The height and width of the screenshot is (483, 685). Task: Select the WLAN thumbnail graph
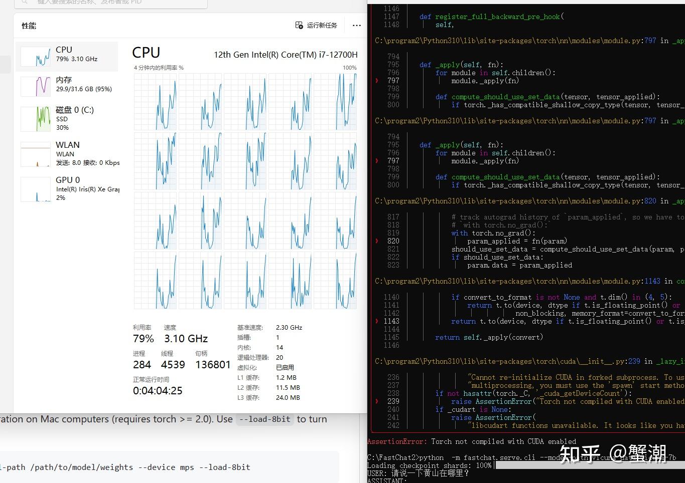tap(36, 154)
